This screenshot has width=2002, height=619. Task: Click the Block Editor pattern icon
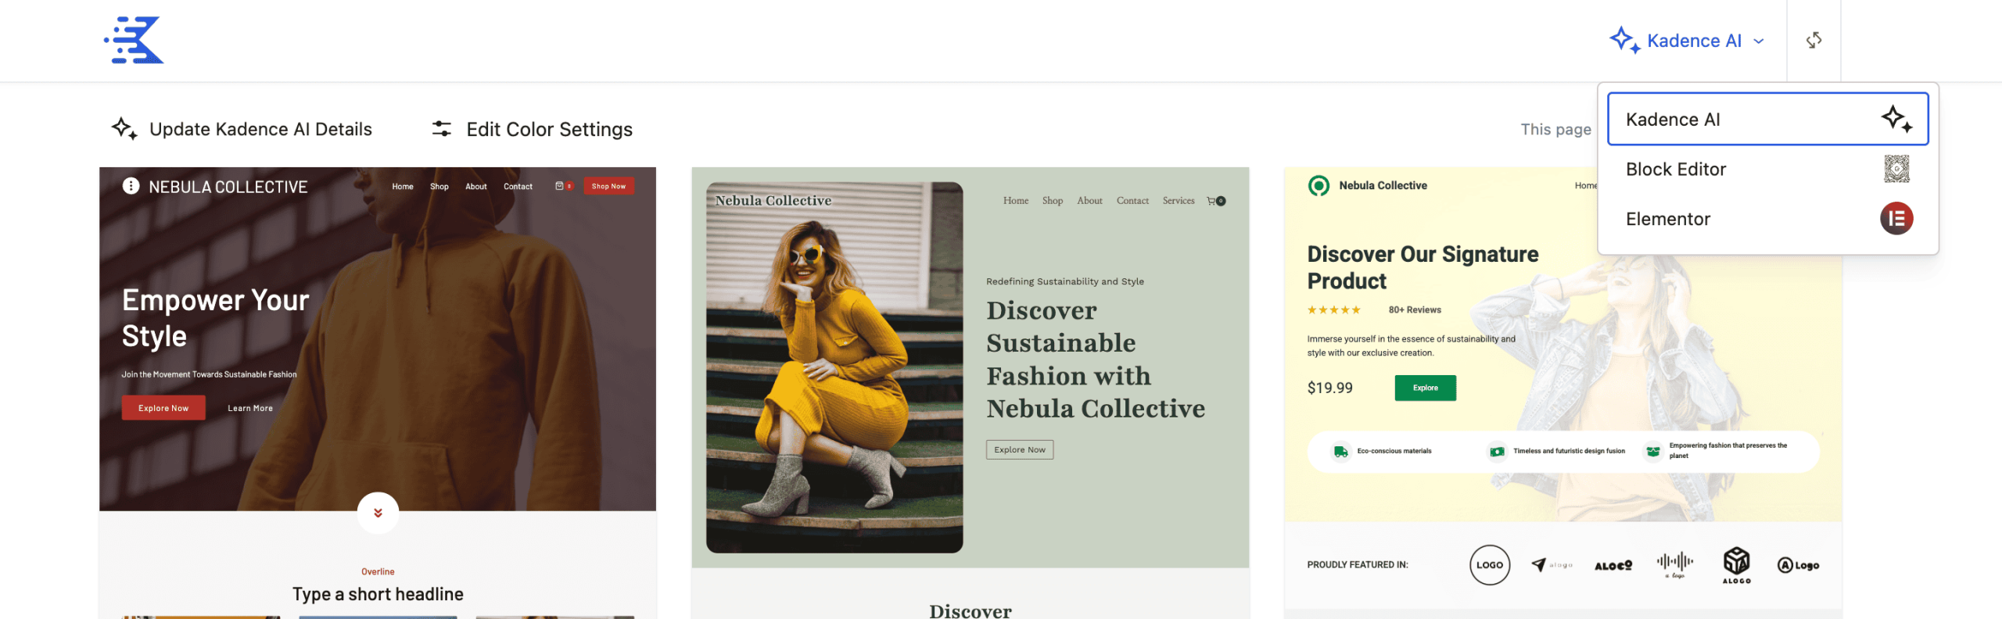point(1896,169)
